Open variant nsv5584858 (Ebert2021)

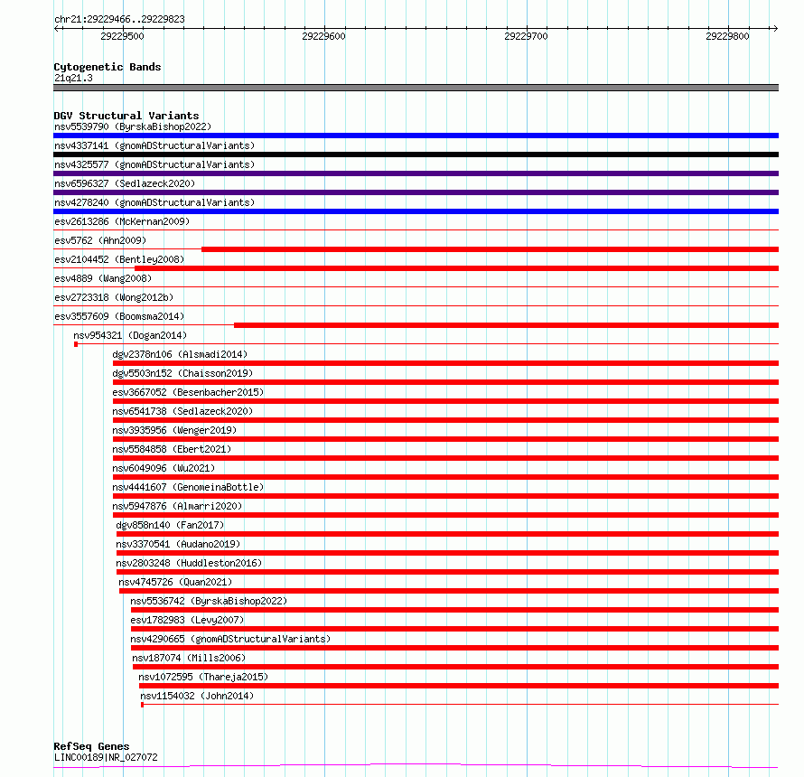tap(172, 449)
